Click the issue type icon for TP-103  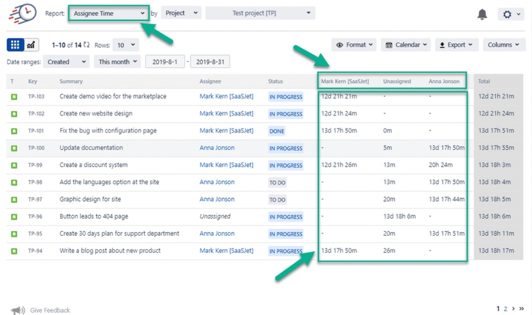[x=14, y=97]
